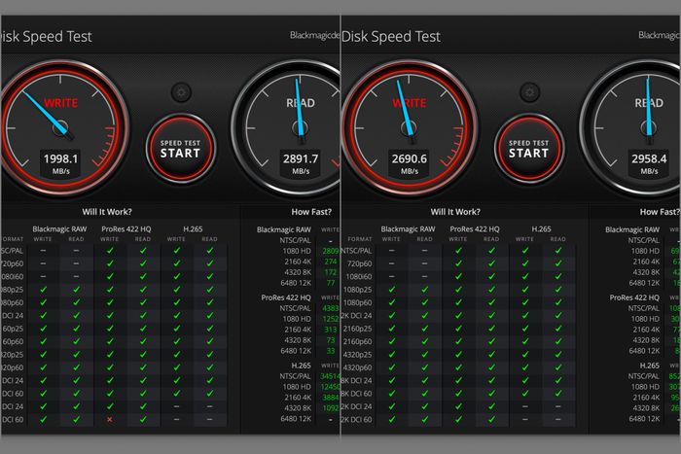Screen dimensions: 681x454
Task: Open settings gear in right window
Action: 529,92
